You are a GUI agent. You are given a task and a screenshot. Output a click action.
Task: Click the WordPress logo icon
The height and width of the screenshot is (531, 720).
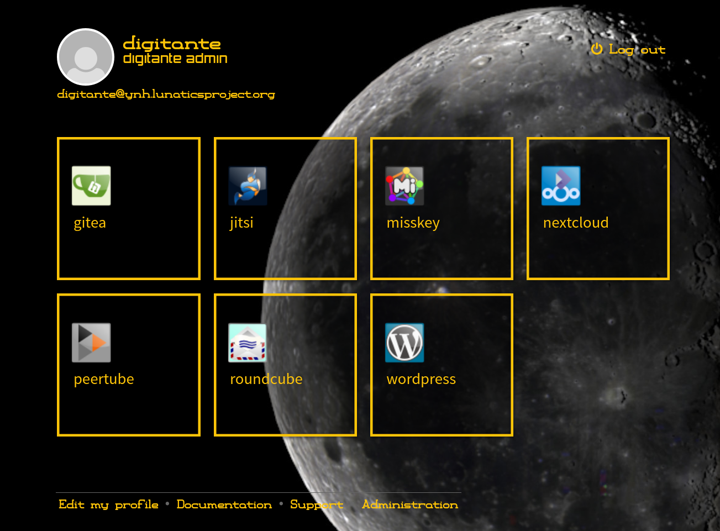pyautogui.click(x=404, y=343)
